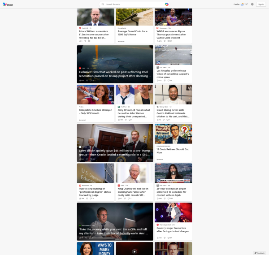Open Jerry O'Connell reveals what he said headline
The width and height of the screenshot is (269, 255).
tap(134, 113)
